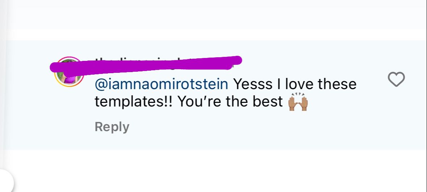The height and width of the screenshot is (192, 427).
Task: Click the word "You're" in the comment
Action: pos(198,102)
